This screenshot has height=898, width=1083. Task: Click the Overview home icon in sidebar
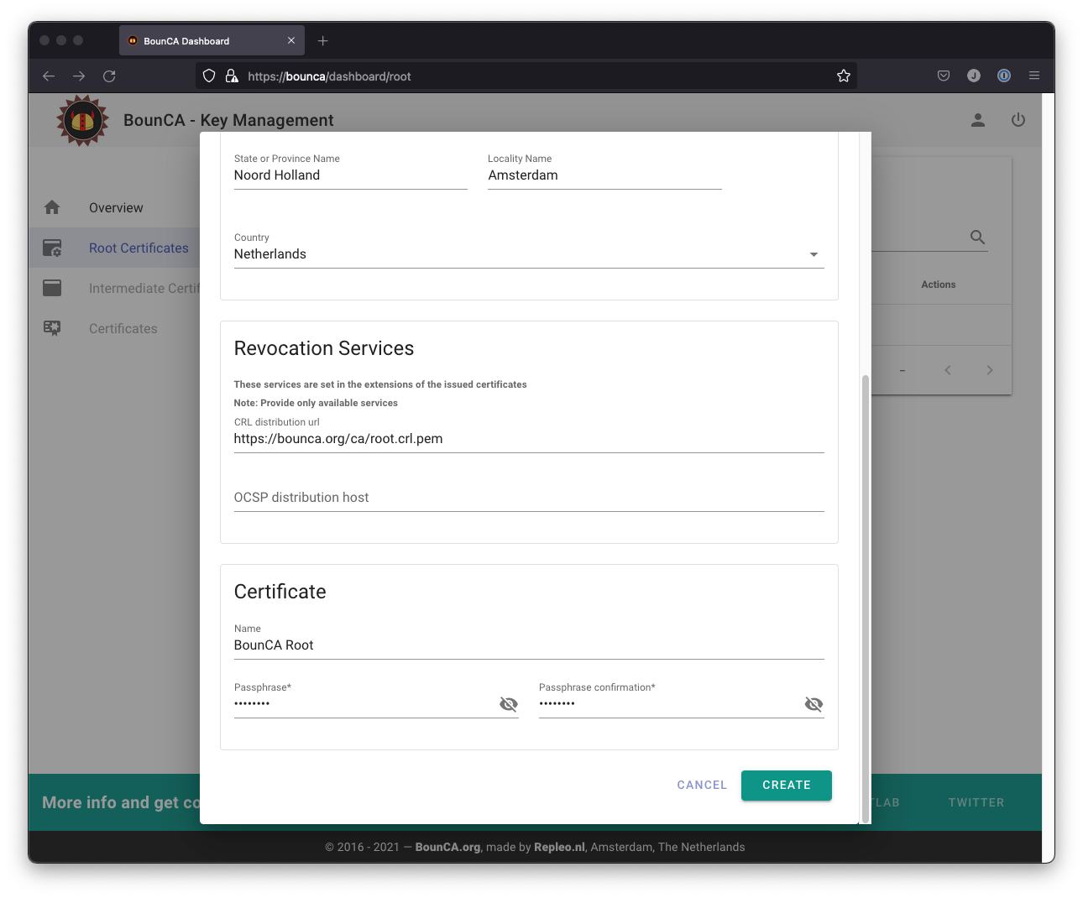click(x=52, y=207)
